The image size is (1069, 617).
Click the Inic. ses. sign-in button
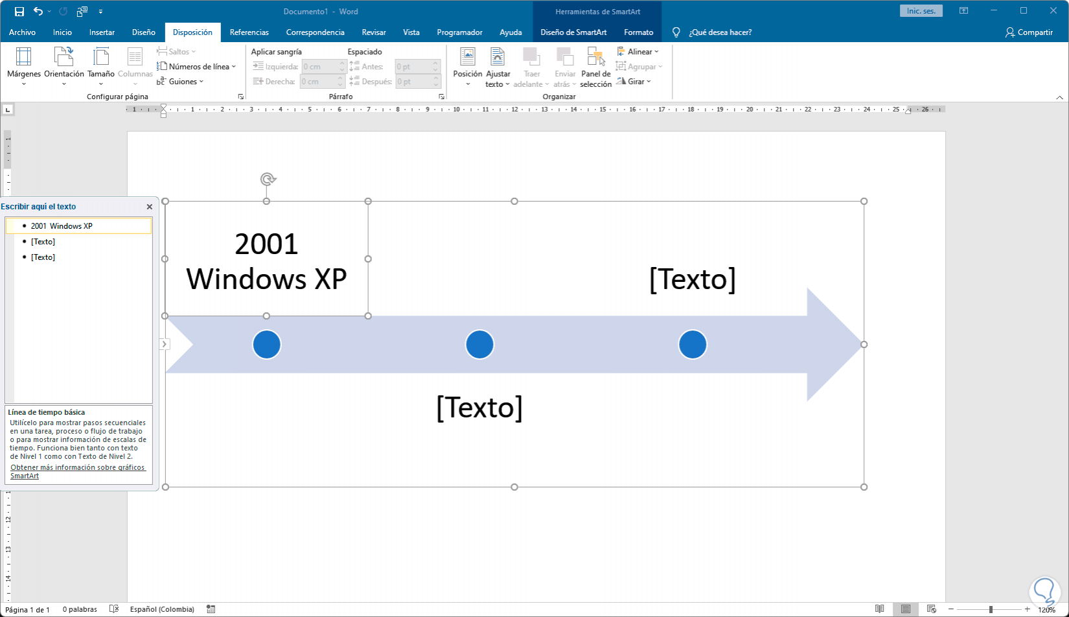921,11
